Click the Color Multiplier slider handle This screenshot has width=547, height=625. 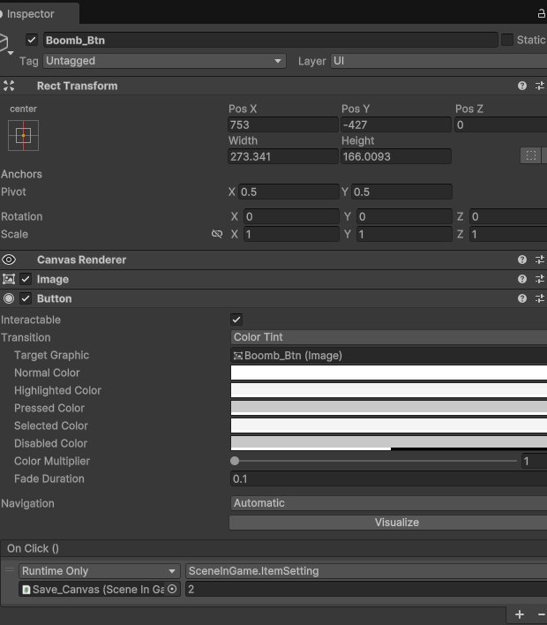[235, 461]
